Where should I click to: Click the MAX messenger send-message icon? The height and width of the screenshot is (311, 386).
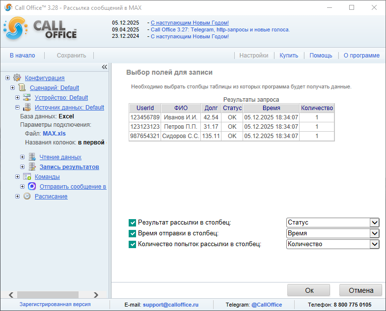pos(32,186)
